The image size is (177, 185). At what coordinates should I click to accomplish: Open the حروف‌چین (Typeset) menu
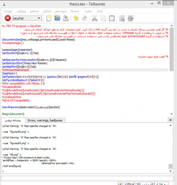(61, 11)
